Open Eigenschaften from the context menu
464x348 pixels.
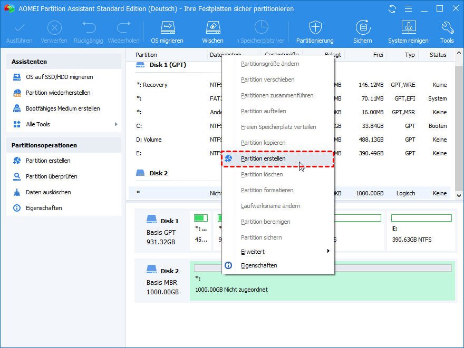point(277,265)
